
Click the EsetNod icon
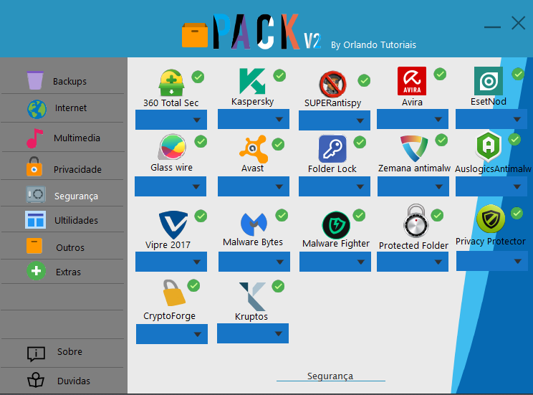(x=489, y=81)
